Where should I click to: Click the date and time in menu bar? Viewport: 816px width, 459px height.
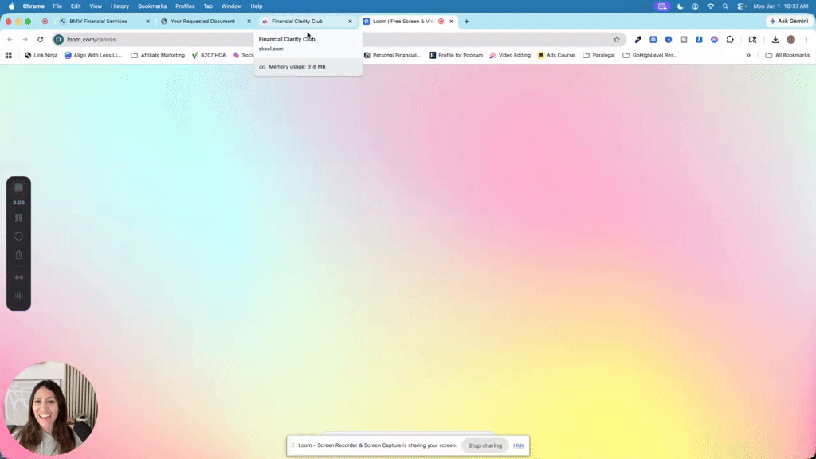tap(781, 6)
